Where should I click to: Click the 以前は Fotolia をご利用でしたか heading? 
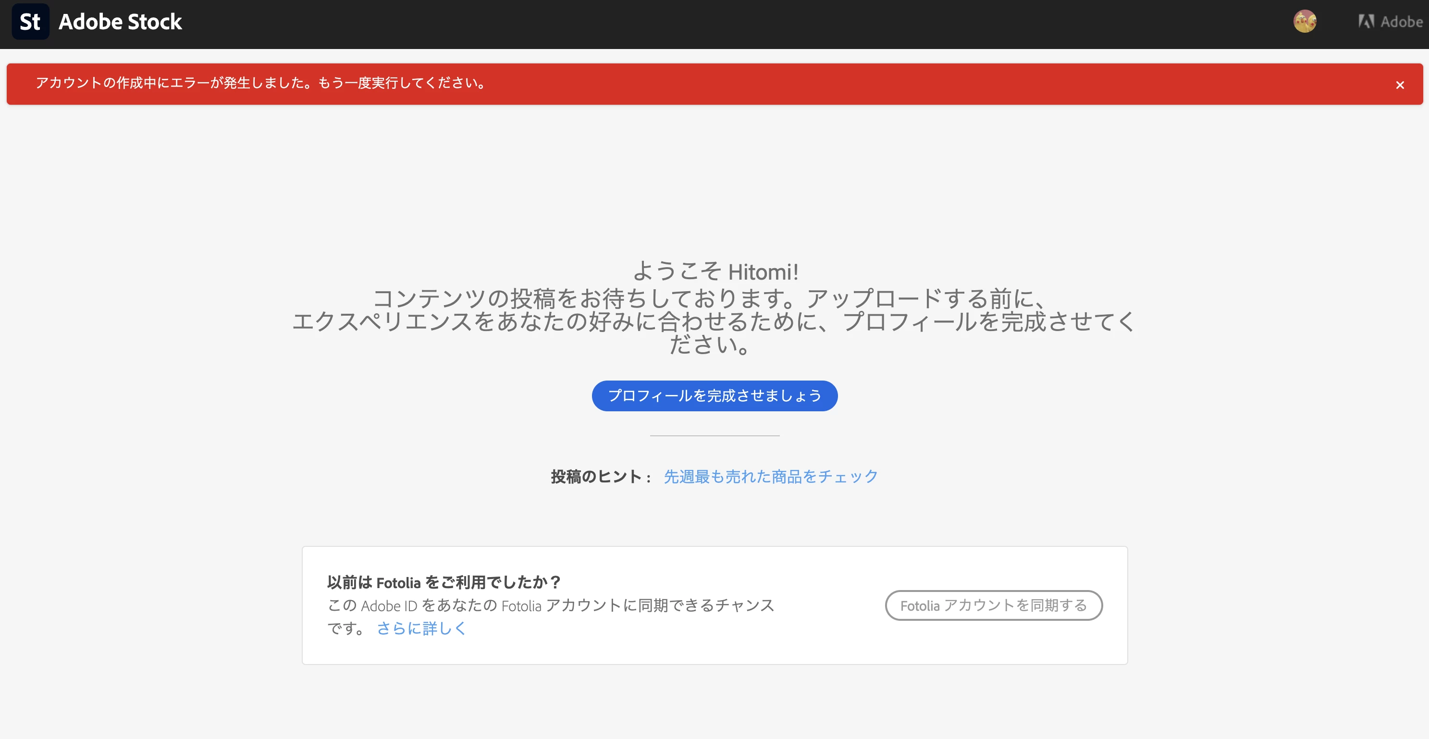(x=443, y=582)
